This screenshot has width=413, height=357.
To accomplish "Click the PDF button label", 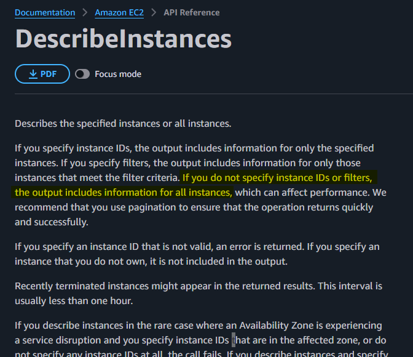I will tap(49, 74).
